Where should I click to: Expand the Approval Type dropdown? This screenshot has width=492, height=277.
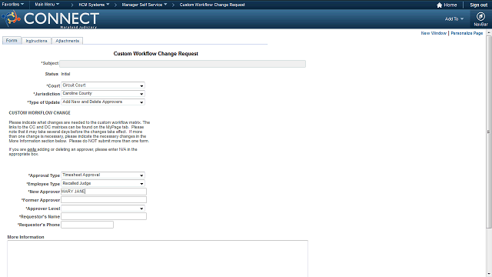[x=103, y=175]
